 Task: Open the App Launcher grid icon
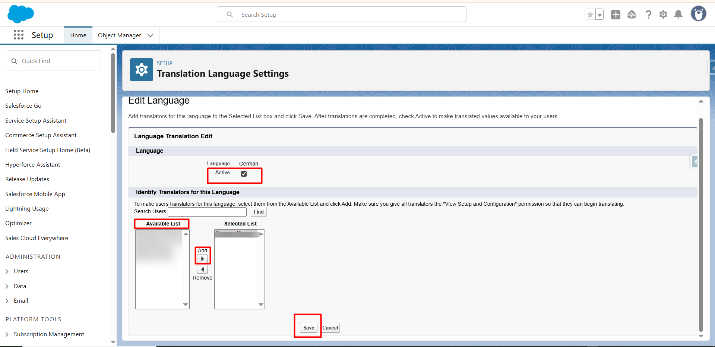(19, 35)
